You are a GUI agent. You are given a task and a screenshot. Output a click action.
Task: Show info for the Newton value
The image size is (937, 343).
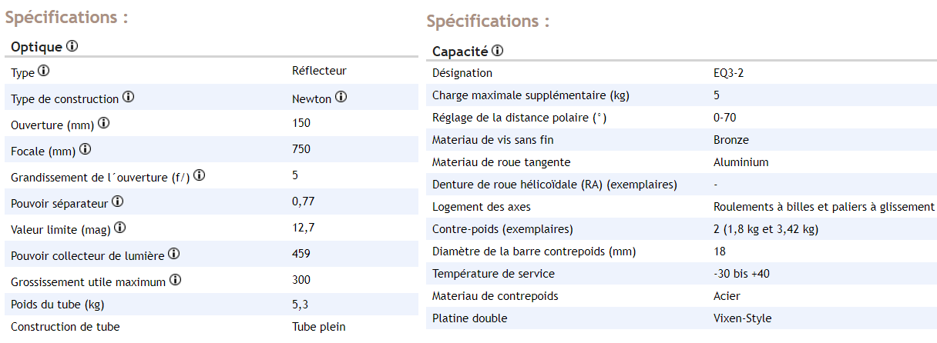(x=341, y=98)
